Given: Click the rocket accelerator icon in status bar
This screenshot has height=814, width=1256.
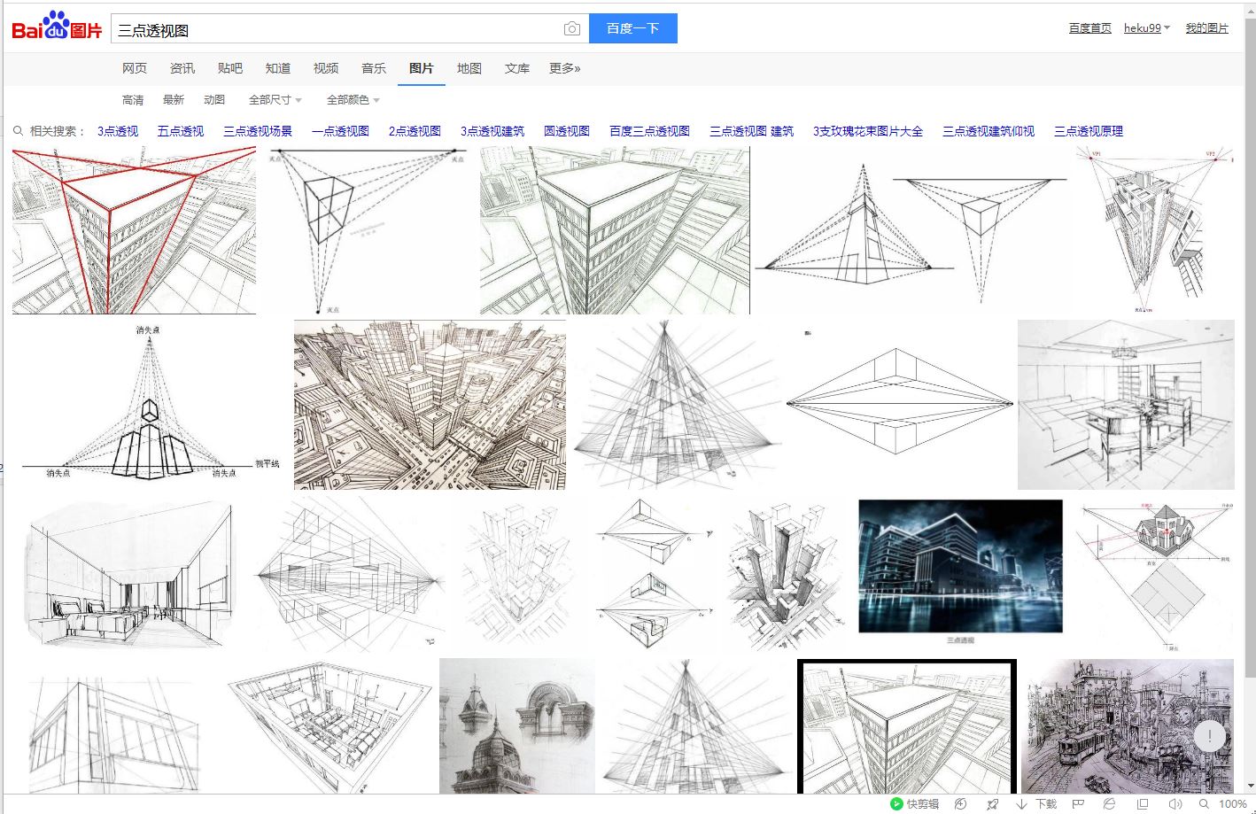Looking at the screenshot, I should [992, 803].
